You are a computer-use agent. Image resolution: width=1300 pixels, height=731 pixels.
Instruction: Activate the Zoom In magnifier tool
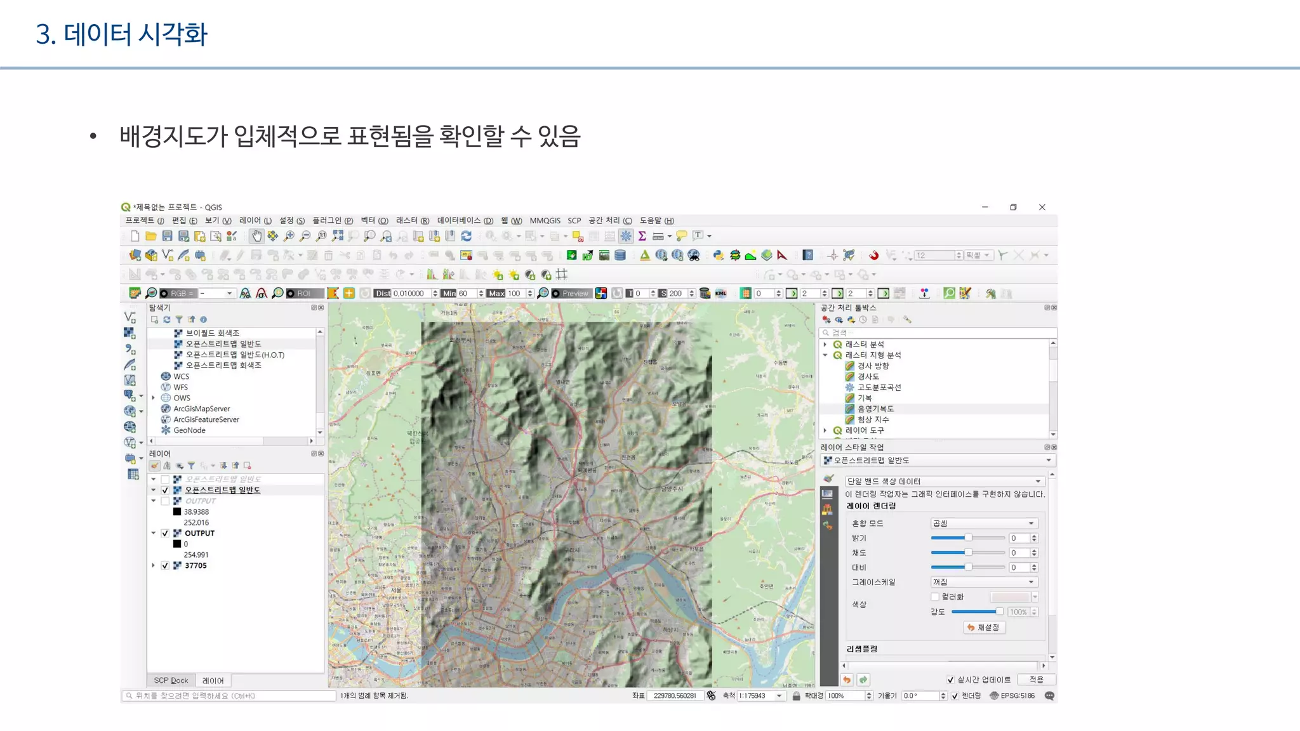point(289,236)
